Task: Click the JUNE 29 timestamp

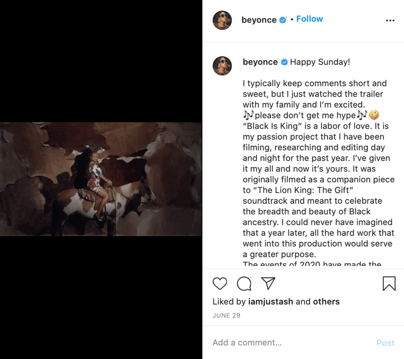Action: tap(226, 316)
